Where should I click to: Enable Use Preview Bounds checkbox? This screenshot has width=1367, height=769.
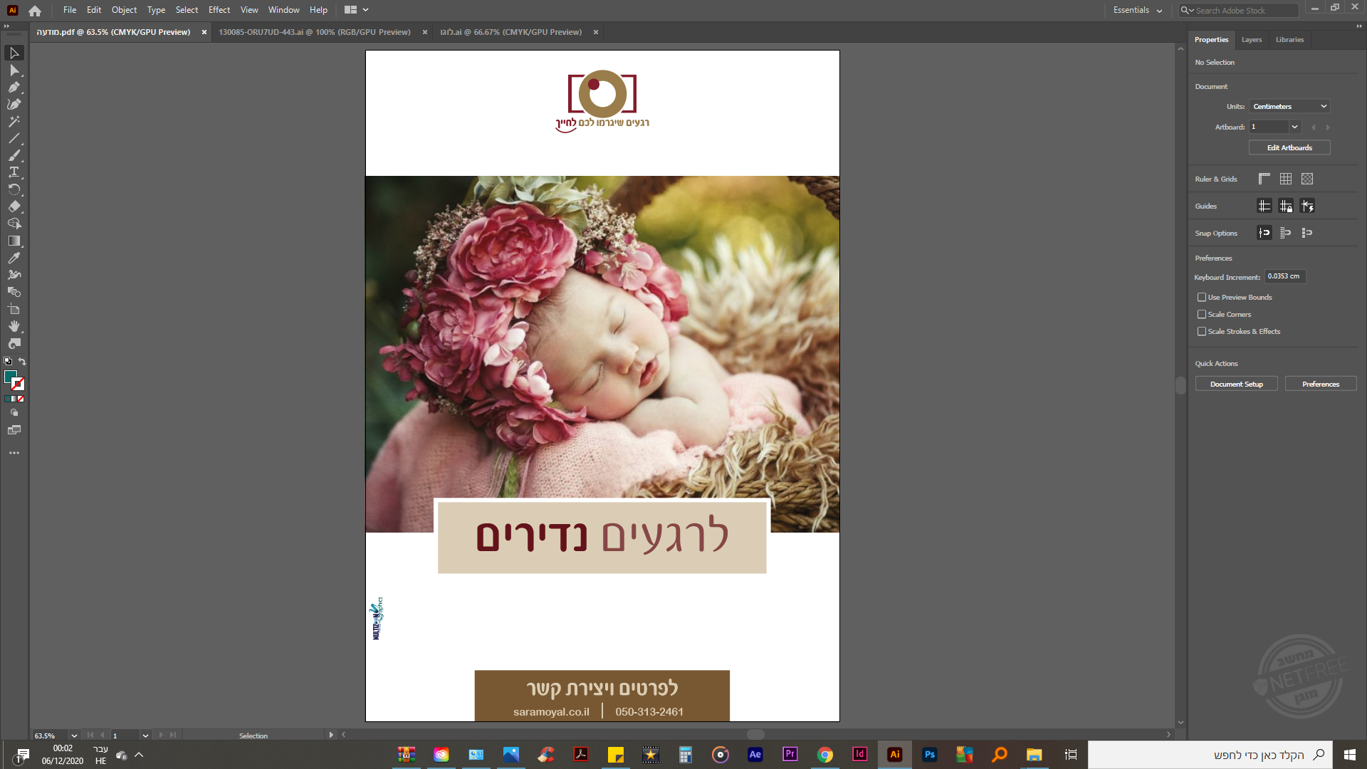coord(1202,297)
